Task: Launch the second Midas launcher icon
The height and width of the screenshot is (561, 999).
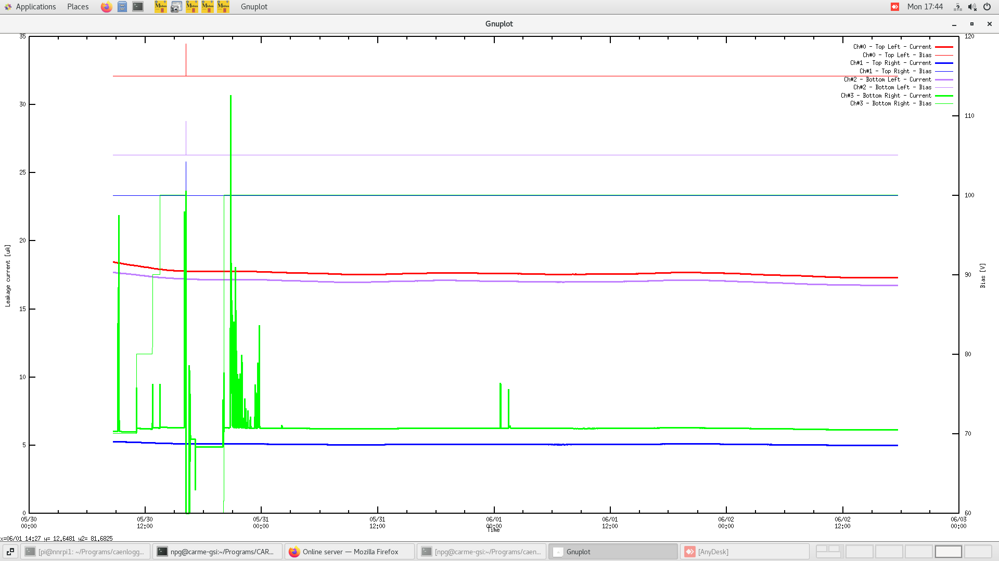Action: click(192, 7)
